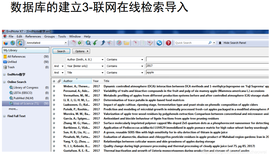The height and width of the screenshot is (157, 269).
Task: Click the Unfiled group icon
Action: pyautogui.click(x=5, y=62)
